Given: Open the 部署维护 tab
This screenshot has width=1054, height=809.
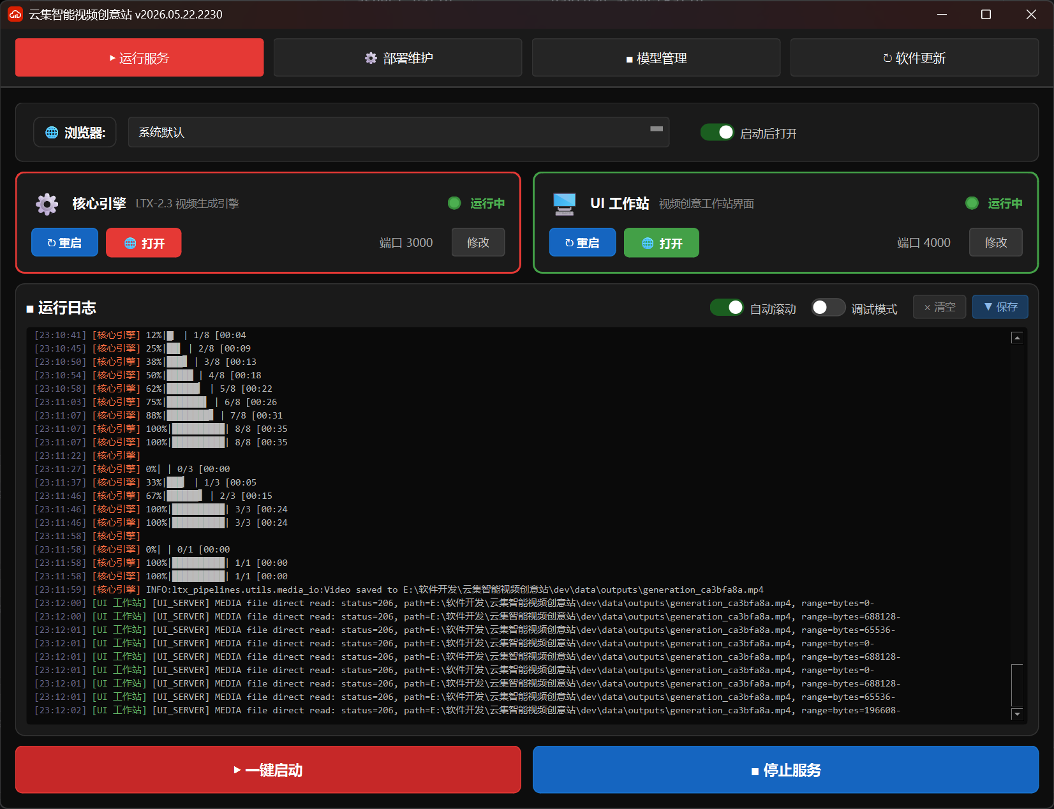Looking at the screenshot, I should pos(397,57).
